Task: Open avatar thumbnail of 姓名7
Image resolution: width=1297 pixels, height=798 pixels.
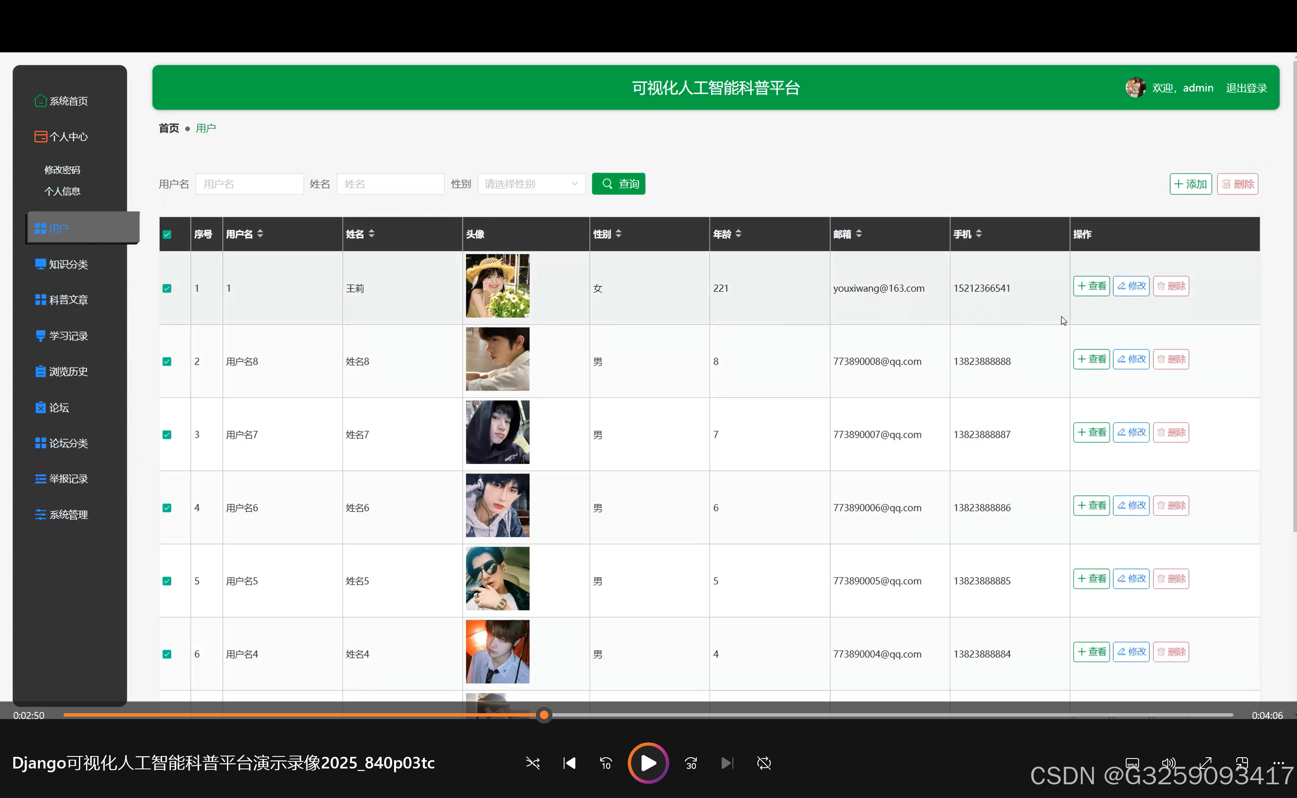Action: point(498,432)
